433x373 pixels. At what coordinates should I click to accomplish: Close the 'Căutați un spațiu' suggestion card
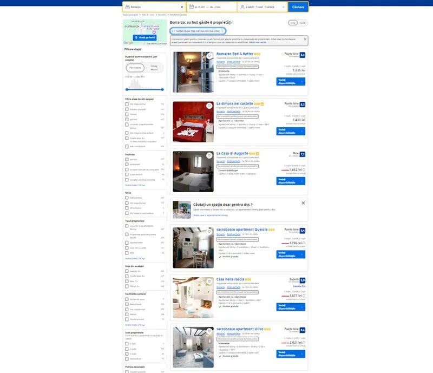[x=303, y=203]
